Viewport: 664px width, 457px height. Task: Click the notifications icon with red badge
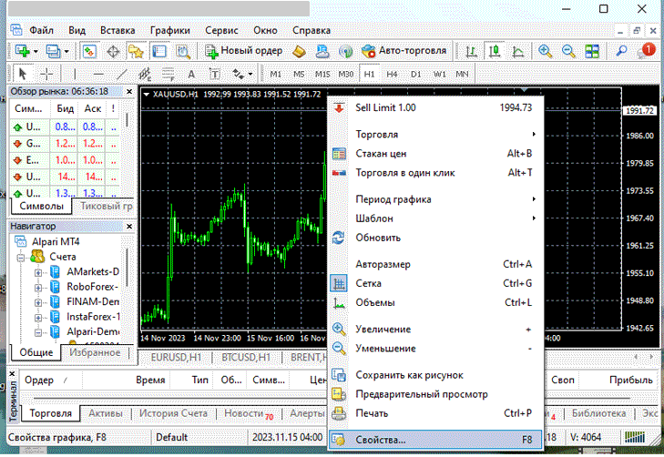[649, 51]
